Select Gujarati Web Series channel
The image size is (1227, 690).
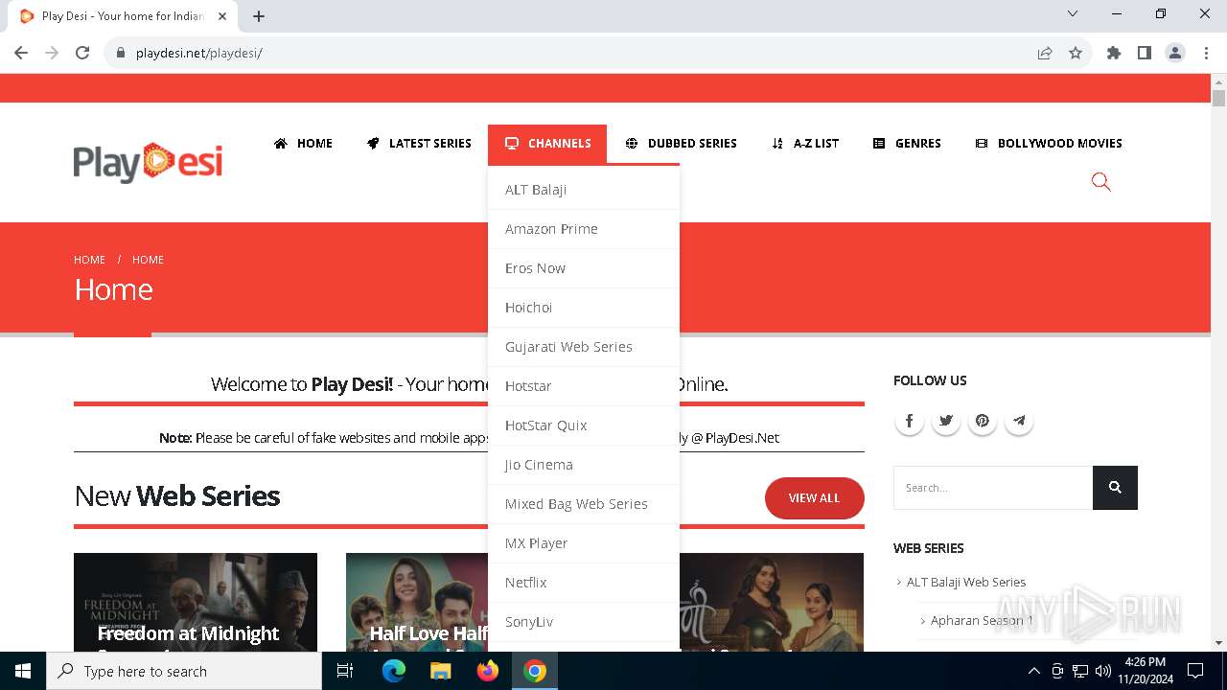pyautogui.click(x=584, y=347)
